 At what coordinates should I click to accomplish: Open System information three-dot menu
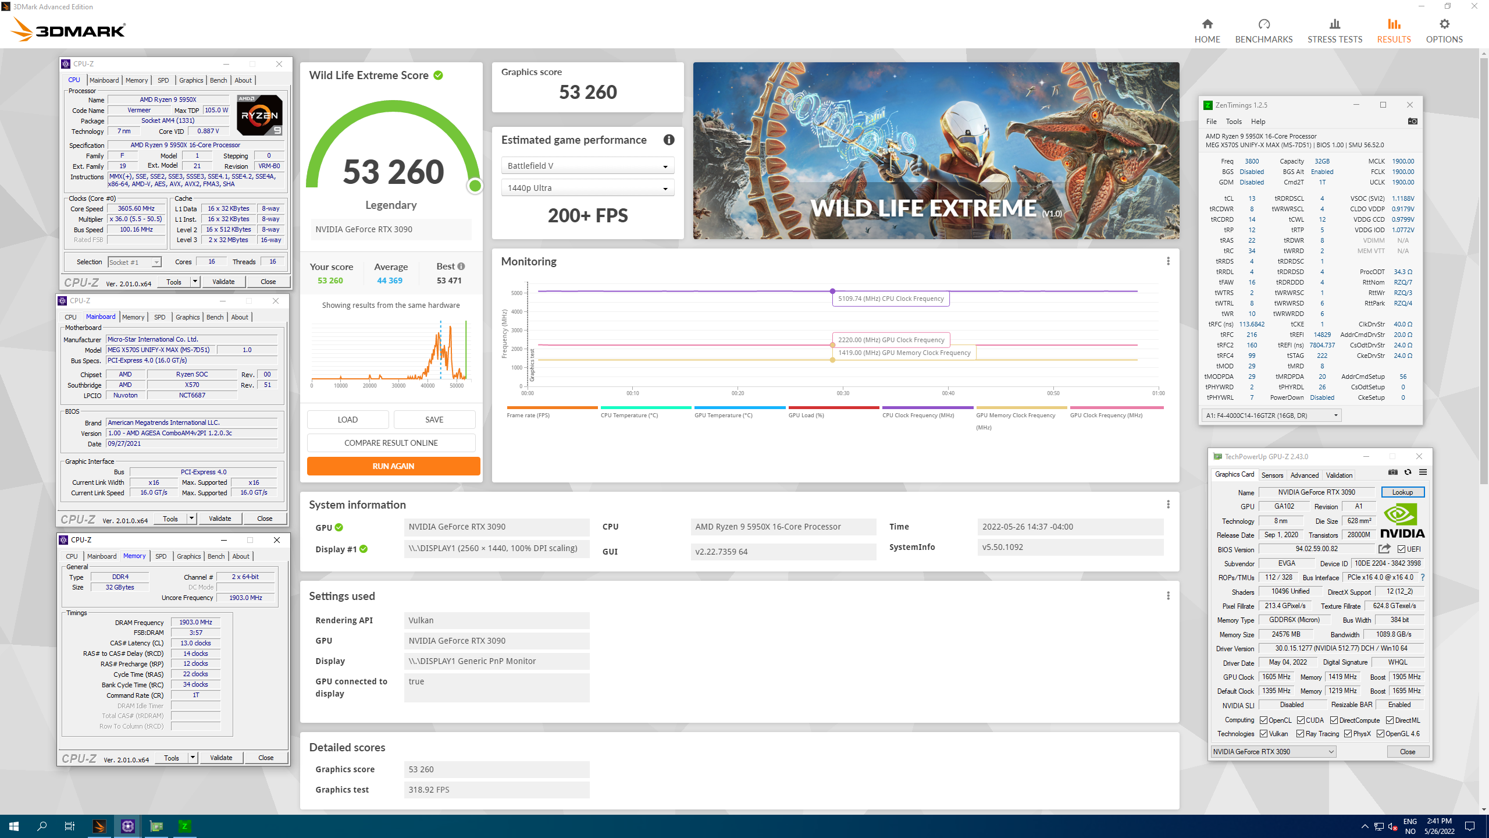(x=1168, y=505)
